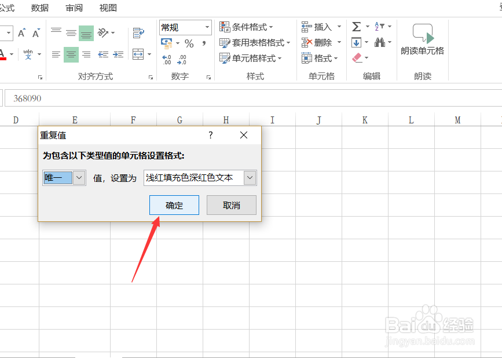Select column E header
502x358 pixels.
(75, 120)
